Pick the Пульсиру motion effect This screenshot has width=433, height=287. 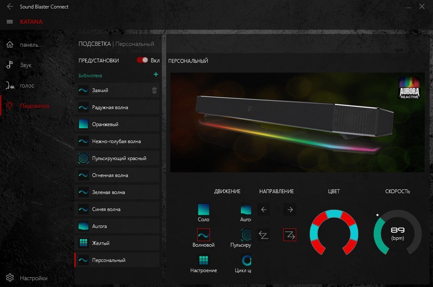coord(241,238)
